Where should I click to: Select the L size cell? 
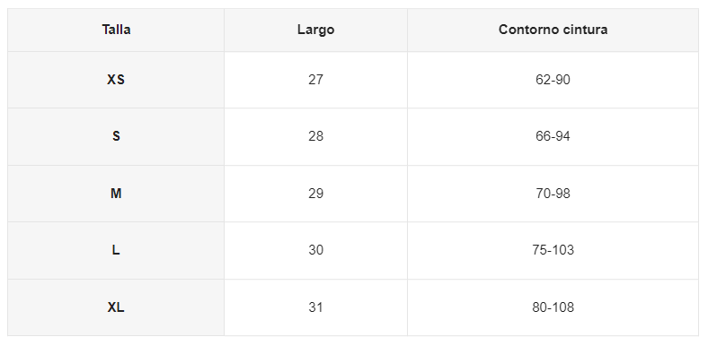point(116,250)
